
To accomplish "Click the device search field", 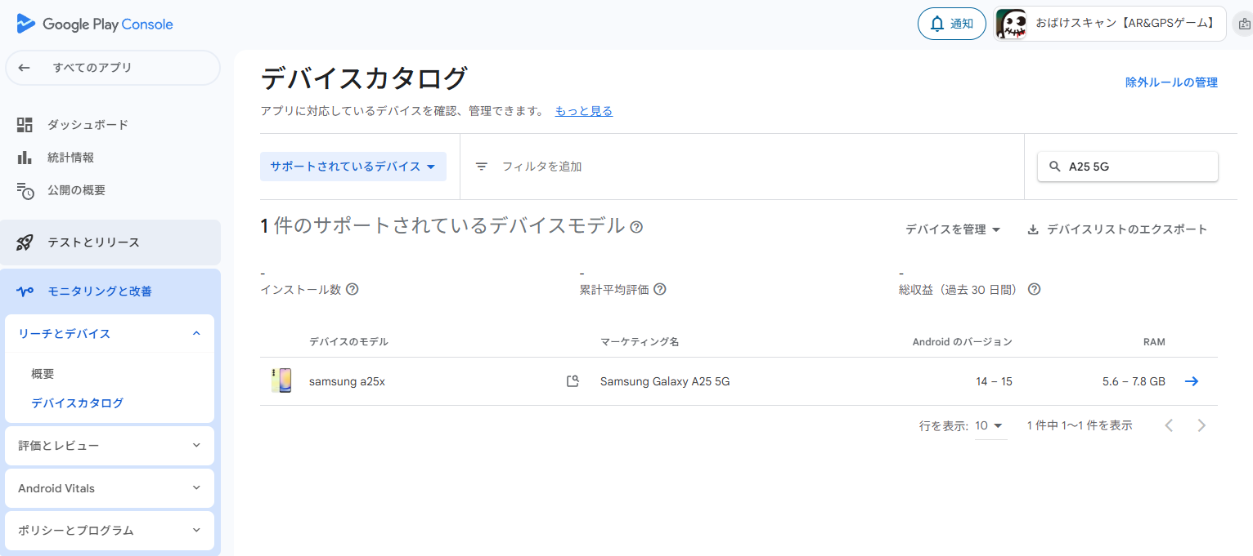I will click(x=1137, y=167).
